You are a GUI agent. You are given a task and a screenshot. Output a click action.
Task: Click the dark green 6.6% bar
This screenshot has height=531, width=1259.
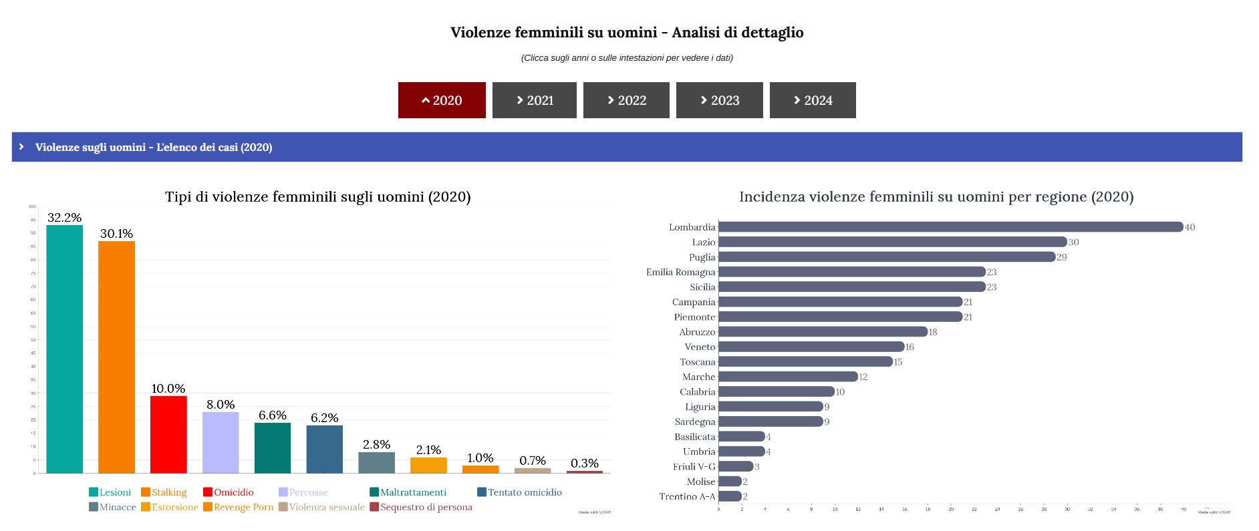[273, 448]
